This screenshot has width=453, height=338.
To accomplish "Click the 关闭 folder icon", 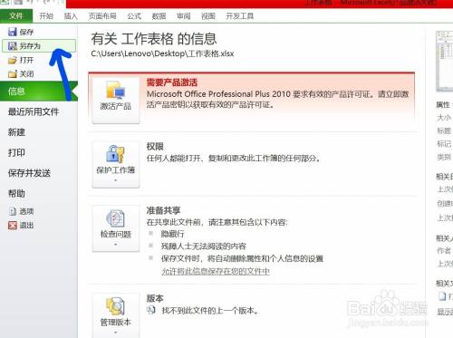I will click(13, 74).
